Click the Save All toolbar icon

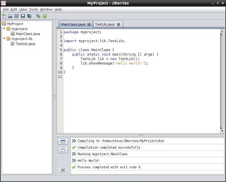coord(29,16)
